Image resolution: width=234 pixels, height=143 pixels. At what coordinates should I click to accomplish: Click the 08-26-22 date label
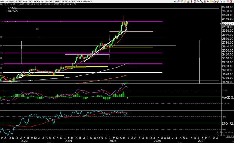tap(13, 11)
